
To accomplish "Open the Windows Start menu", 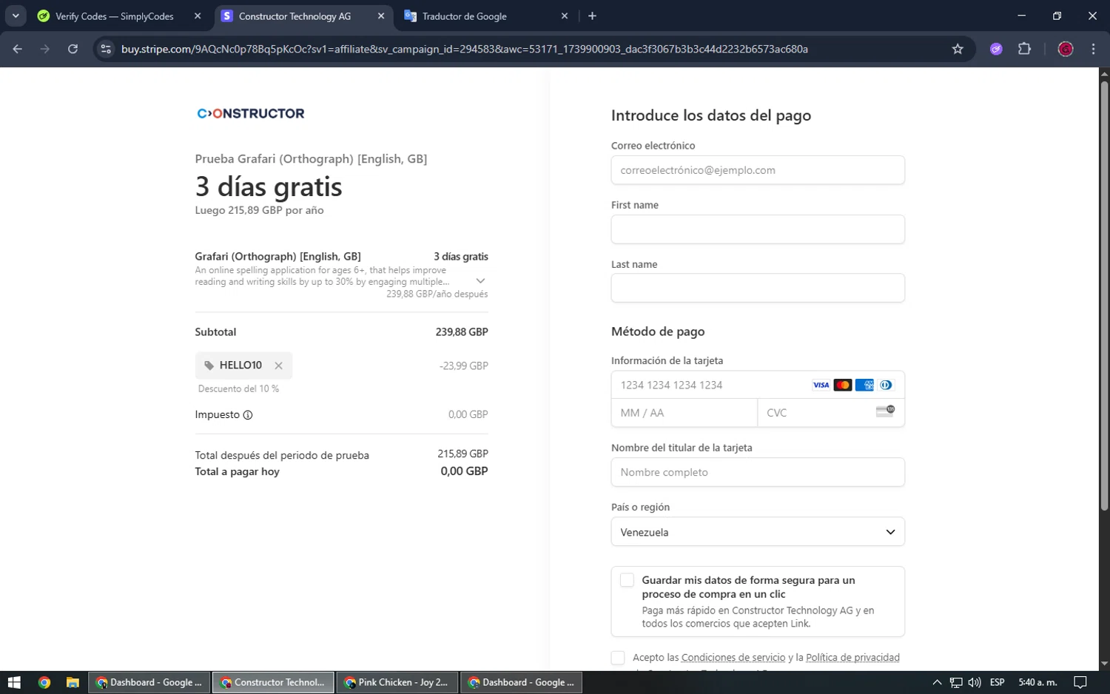I will (x=14, y=682).
